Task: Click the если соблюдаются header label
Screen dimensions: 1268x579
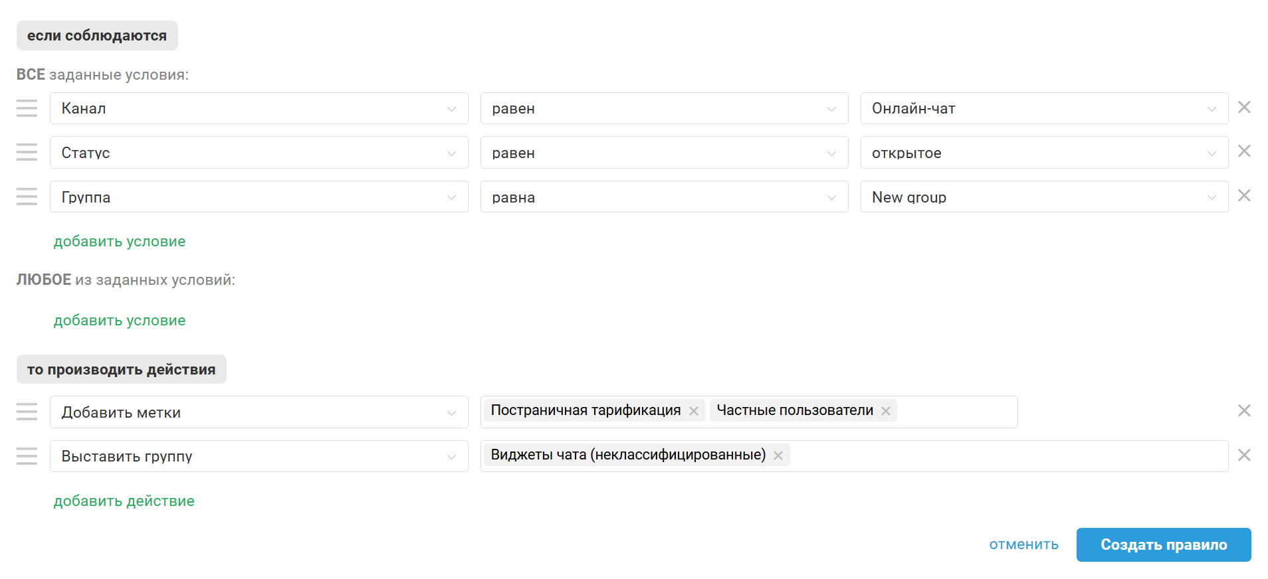Action: pyautogui.click(x=97, y=35)
